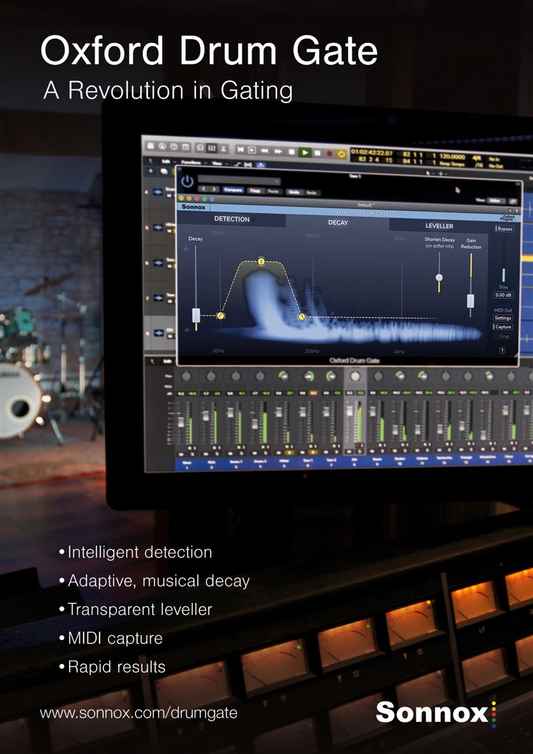The image size is (533, 754).
Task: Open the plugin preset dropdown menu
Action: [239, 181]
